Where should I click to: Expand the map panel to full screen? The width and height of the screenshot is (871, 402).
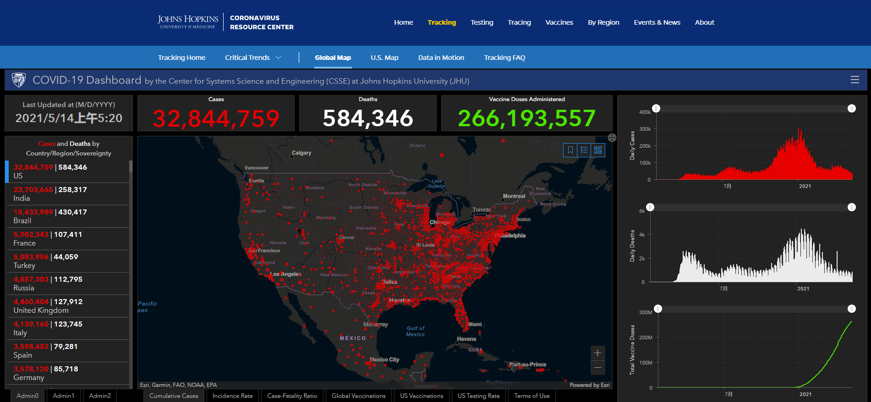click(612, 138)
